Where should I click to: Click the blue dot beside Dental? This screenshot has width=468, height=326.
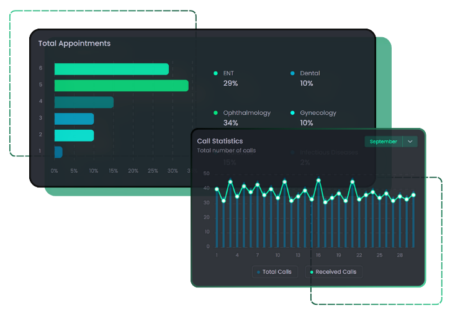point(292,73)
